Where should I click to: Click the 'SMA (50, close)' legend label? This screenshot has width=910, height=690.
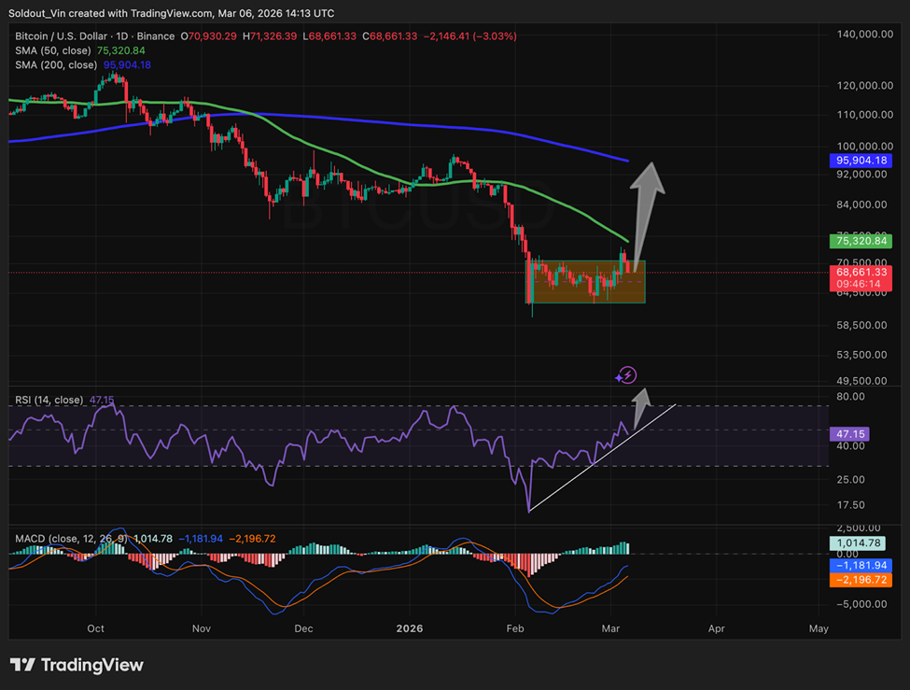pos(53,50)
